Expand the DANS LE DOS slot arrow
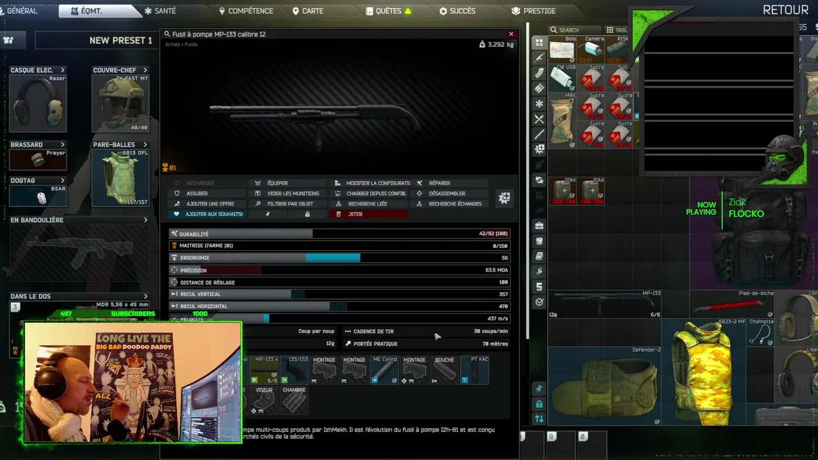 click(x=145, y=296)
